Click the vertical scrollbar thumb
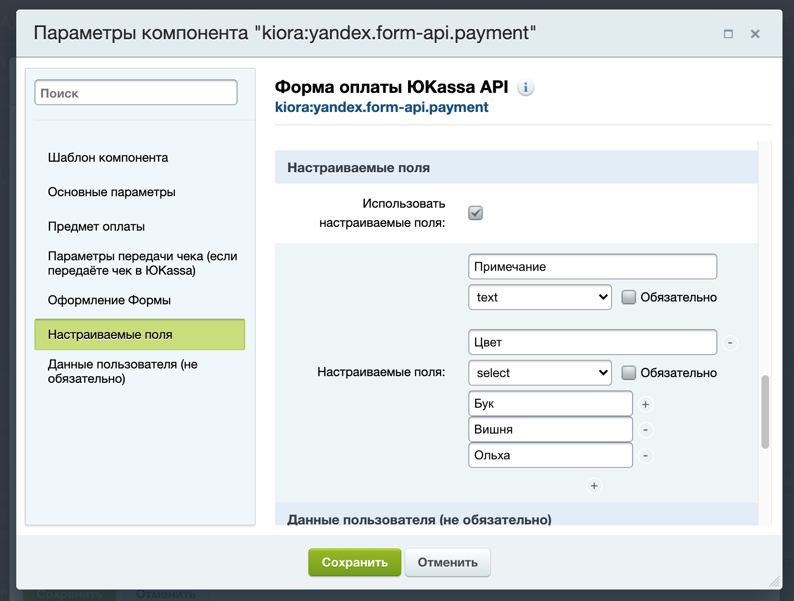 [x=765, y=412]
